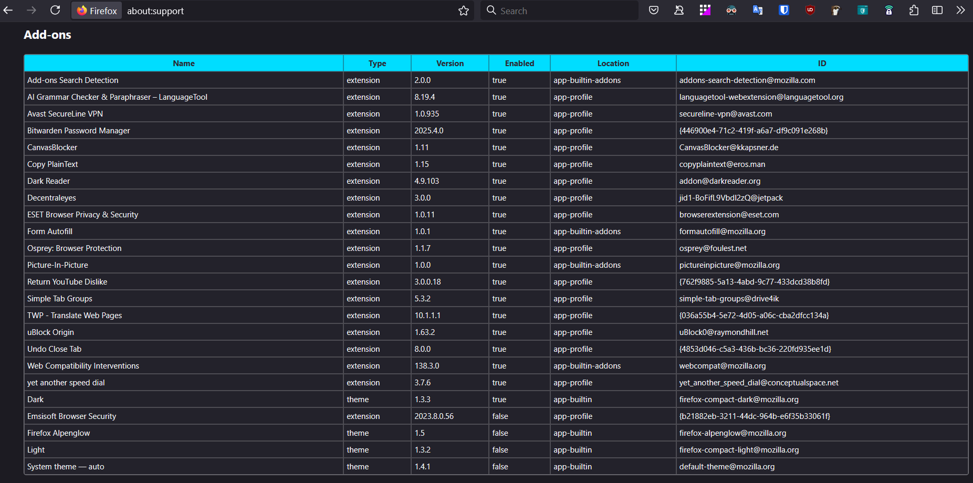Click the Type column header

click(377, 63)
